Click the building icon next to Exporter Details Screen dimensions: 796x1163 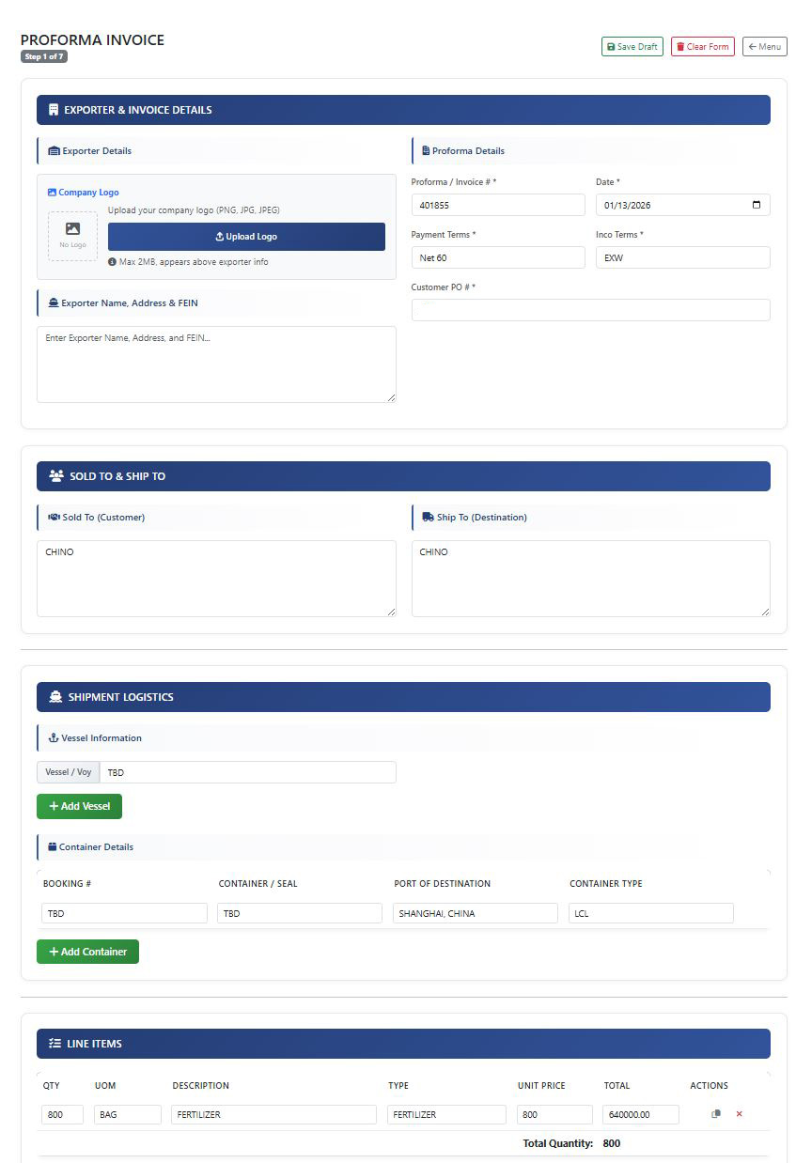click(52, 150)
